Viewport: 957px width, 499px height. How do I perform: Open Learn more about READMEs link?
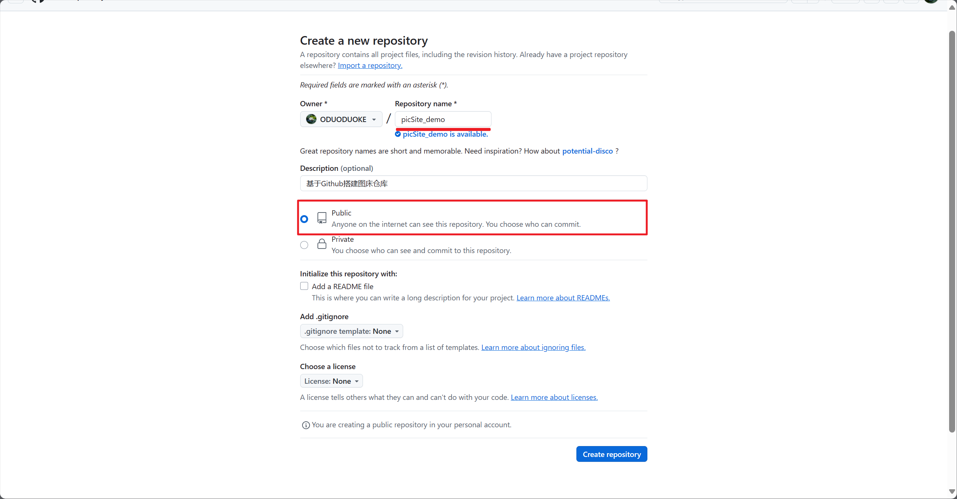click(563, 298)
